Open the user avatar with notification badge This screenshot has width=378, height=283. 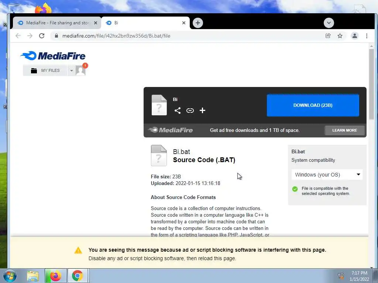(81, 70)
